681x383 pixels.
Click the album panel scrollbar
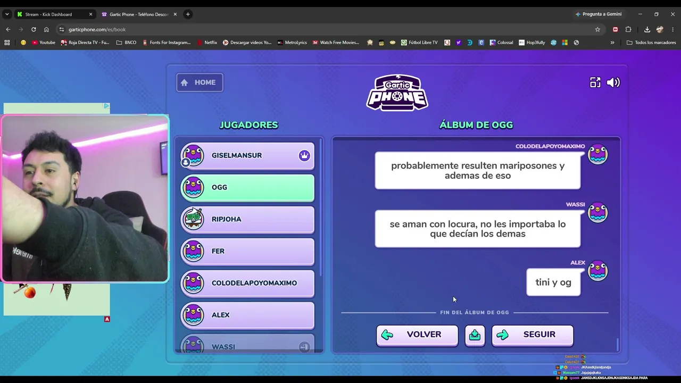pos(618,345)
